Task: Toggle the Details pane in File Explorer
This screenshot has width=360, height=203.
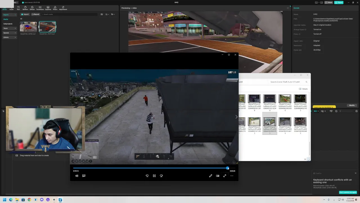Action: click(x=303, y=89)
